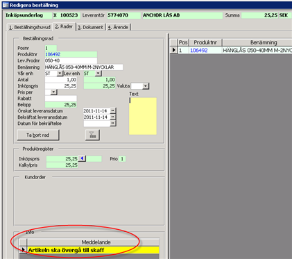Open the 3. Dokument tab

90,27
